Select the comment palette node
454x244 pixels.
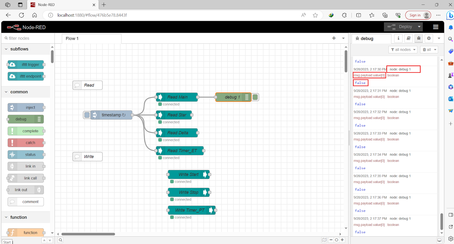tap(26, 202)
